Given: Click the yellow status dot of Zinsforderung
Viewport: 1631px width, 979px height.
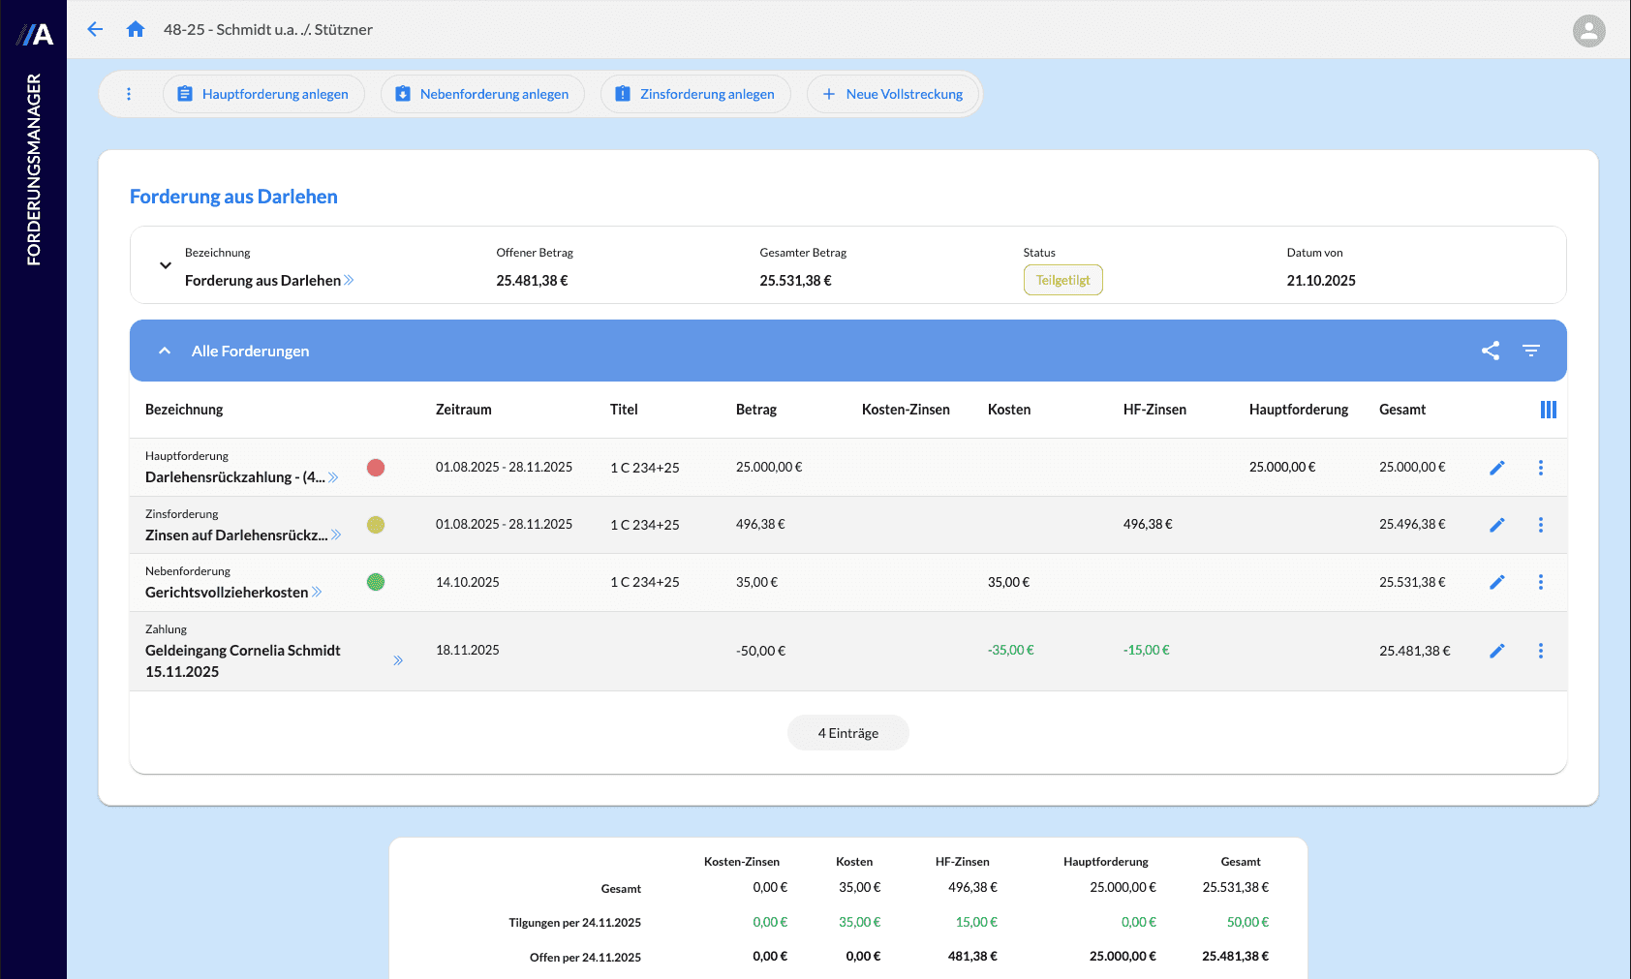Looking at the screenshot, I should click(376, 525).
